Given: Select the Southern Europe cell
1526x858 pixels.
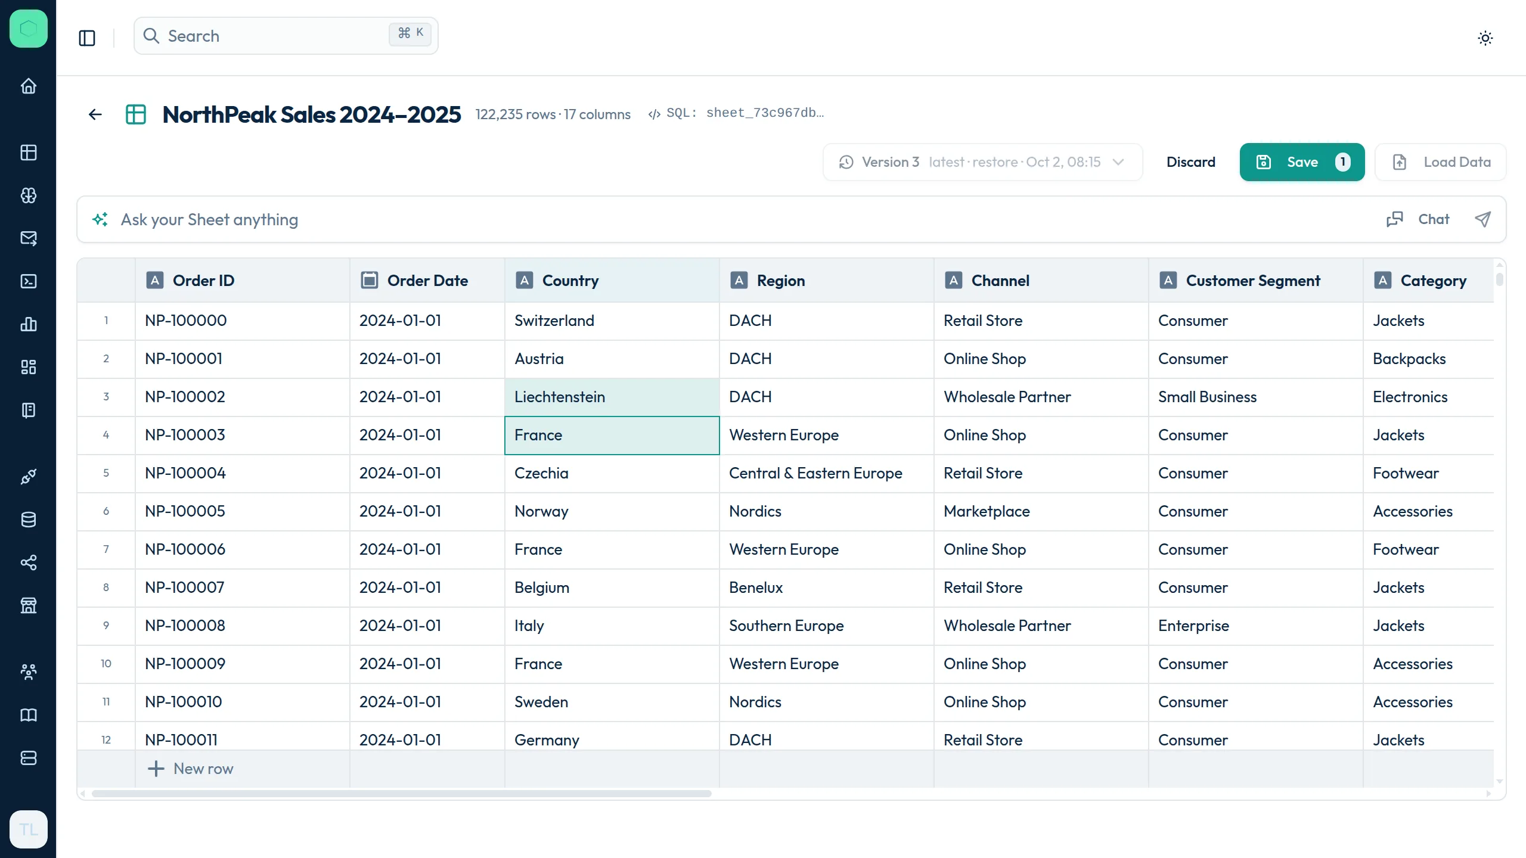Looking at the screenshot, I should pos(827,626).
